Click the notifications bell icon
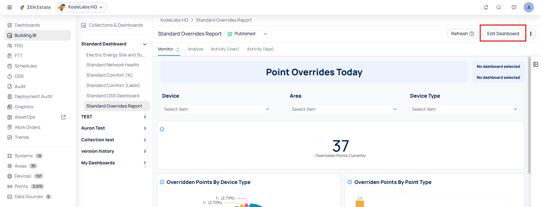 pyautogui.click(x=486, y=7)
